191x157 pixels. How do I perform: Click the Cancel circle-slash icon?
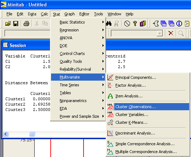point(127,24)
